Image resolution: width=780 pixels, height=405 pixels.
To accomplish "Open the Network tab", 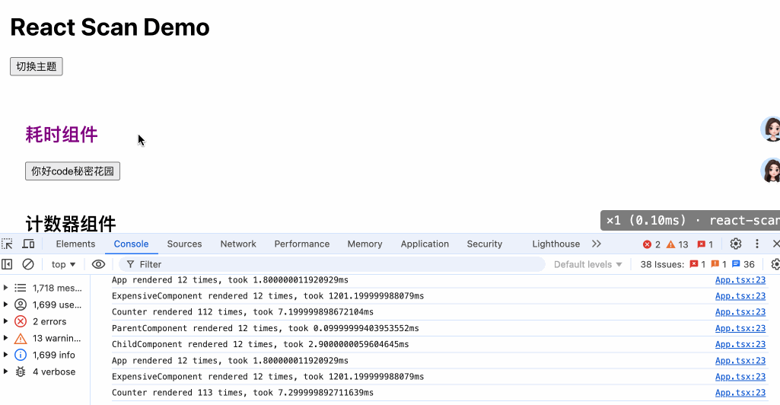I will tap(238, 244).
